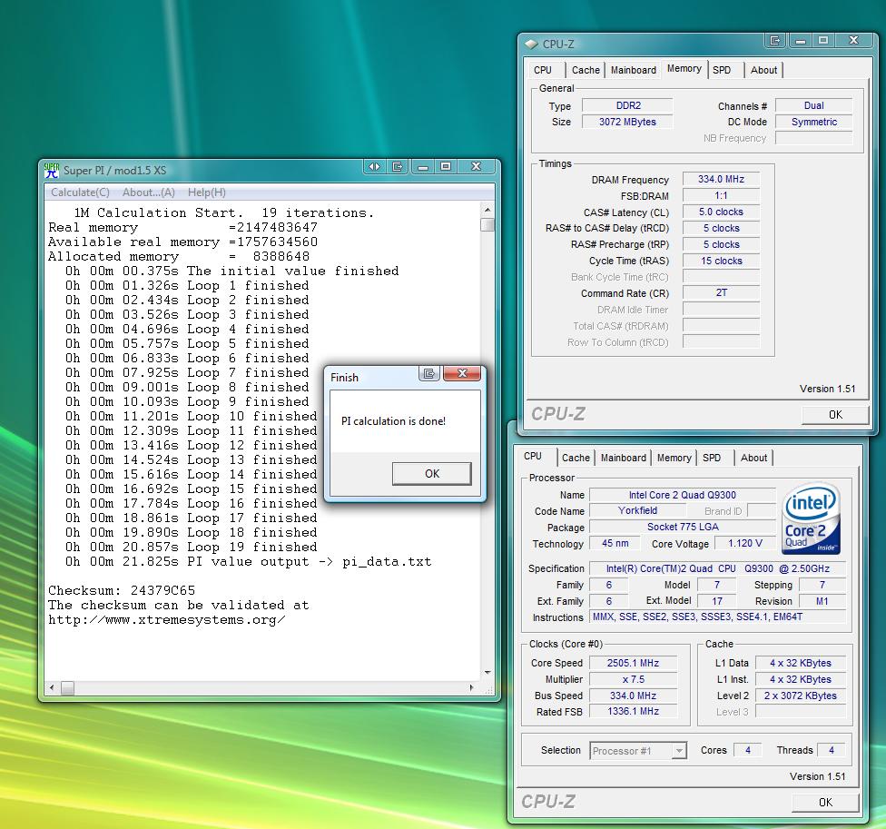Click the DC Mode field showing Symmetric
This screenshot has width=886, height=829.
(x=813, y=122)
